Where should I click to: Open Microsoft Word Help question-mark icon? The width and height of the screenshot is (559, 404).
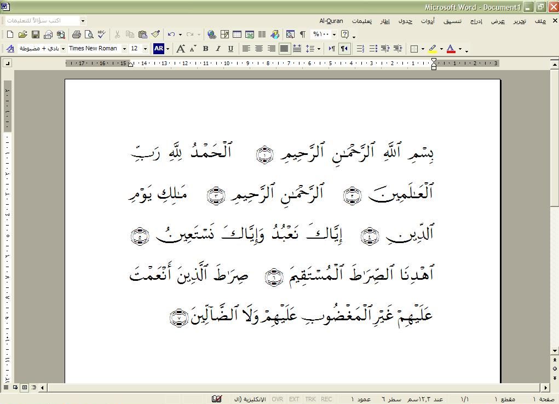(345, 34)
